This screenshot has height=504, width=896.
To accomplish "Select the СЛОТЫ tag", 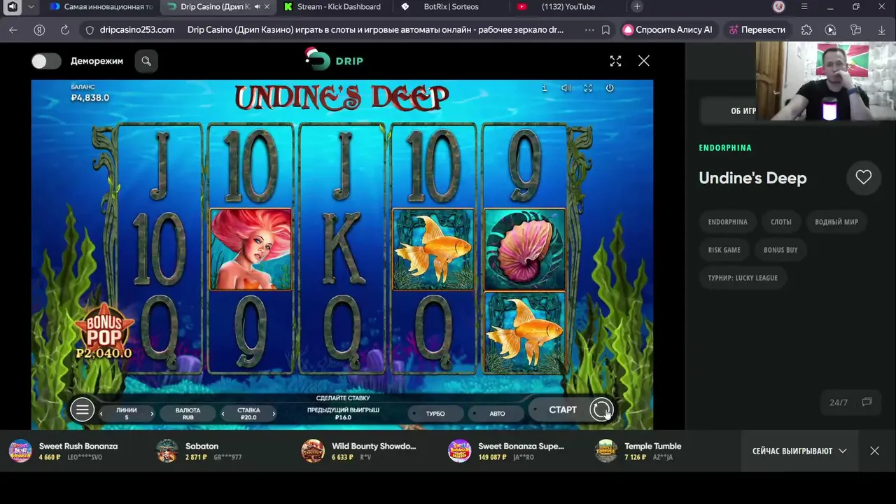I will [x=781, y=222].
